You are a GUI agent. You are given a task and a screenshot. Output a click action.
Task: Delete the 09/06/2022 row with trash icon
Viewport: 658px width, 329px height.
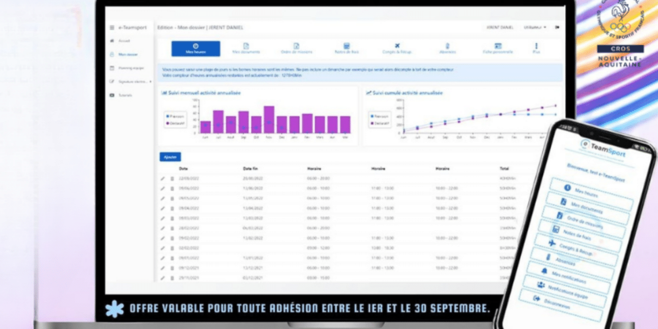click(x=172, y=188)
